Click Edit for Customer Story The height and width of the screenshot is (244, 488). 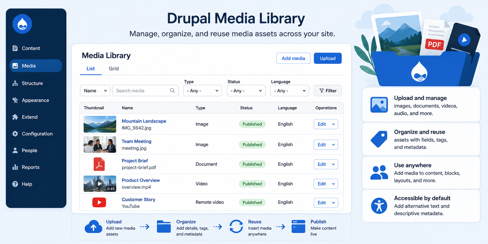coord(322,203)
